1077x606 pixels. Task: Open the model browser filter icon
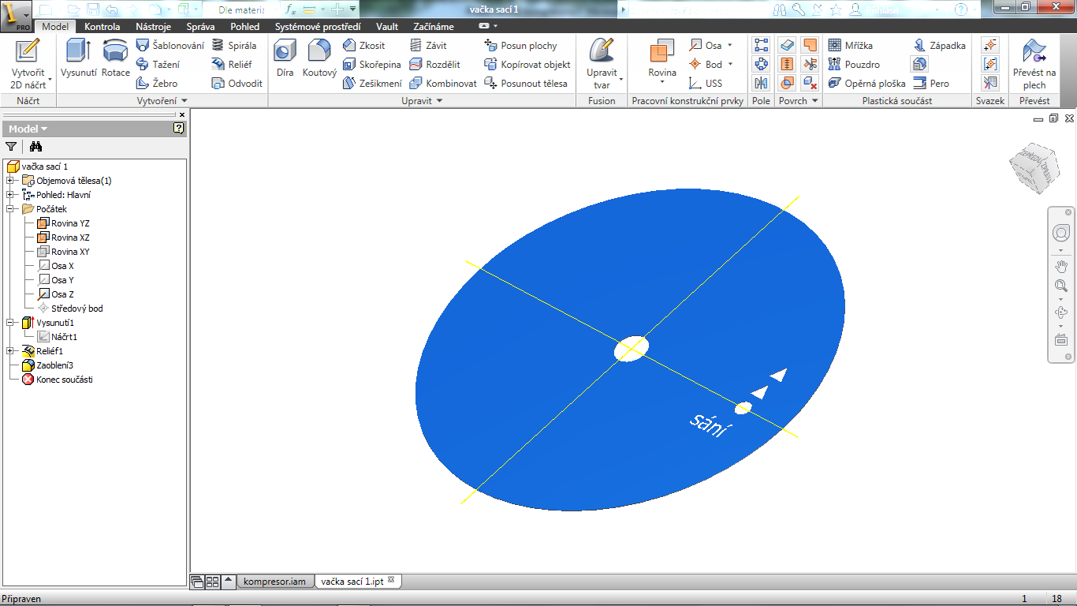point(11,146)
